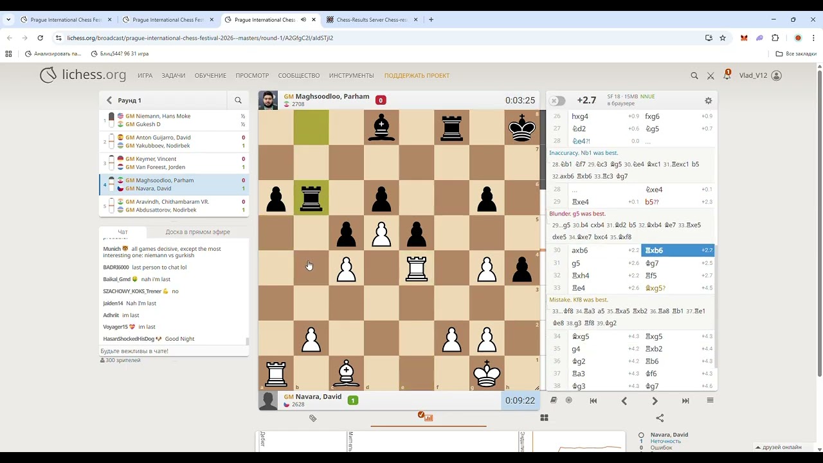The width and height of the screenshot is (823, 463).
Task: Switch to Доска в прямом эфире tab
Action: (x=197, y=232)
